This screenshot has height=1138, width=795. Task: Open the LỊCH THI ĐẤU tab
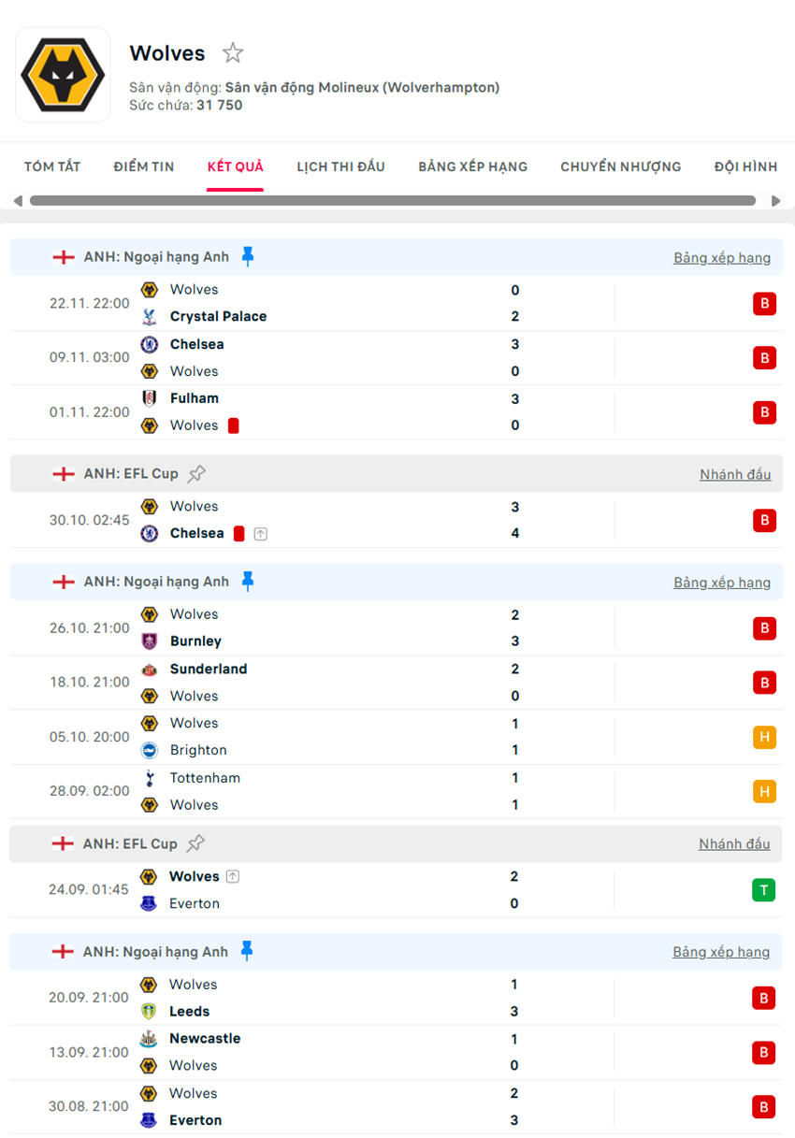(x=340, y=166)
